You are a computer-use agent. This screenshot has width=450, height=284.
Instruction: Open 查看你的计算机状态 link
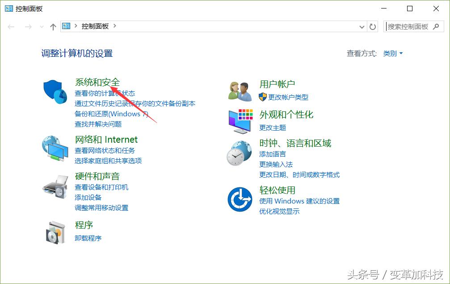[x=105, y=93]
